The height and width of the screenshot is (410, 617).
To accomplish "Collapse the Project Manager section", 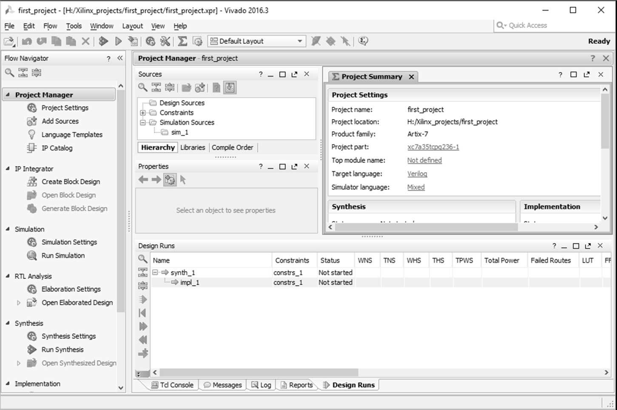I will [x=8, y=95].
